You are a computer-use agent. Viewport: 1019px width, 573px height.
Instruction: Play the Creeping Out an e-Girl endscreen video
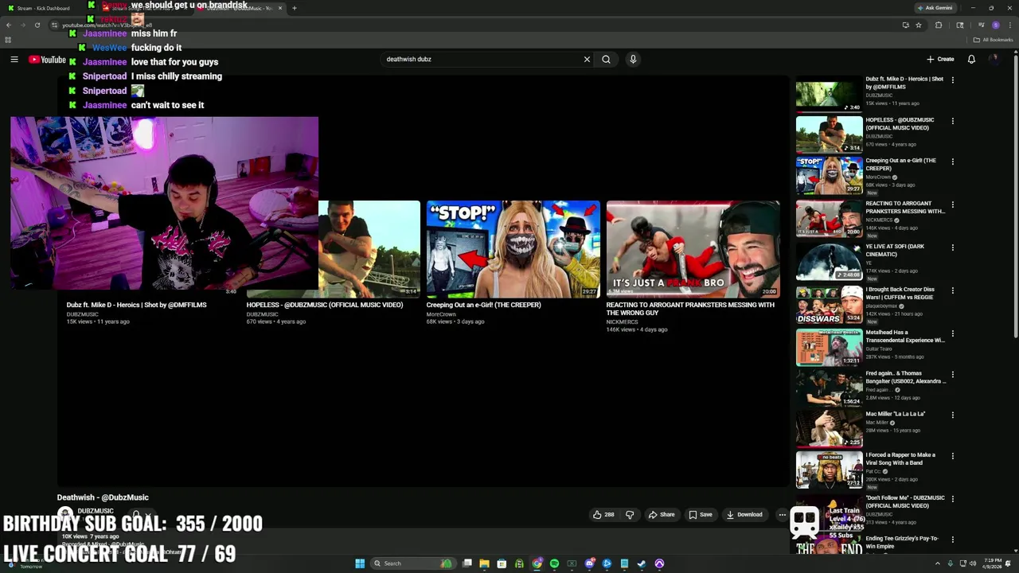click(x=513, y=249)
